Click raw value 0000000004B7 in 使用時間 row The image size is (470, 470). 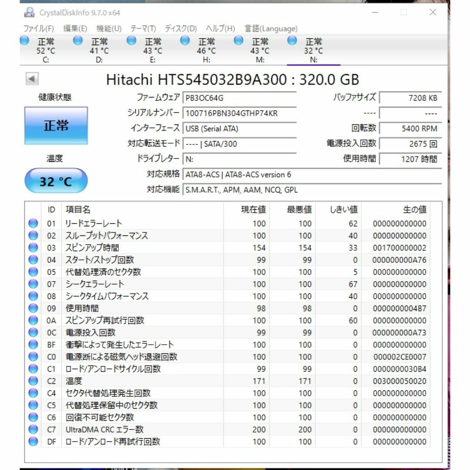point(399,308)
